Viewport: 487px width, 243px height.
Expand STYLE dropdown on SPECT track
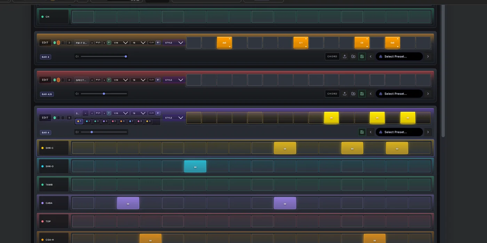pyautogui.click(x=174, y=80)
